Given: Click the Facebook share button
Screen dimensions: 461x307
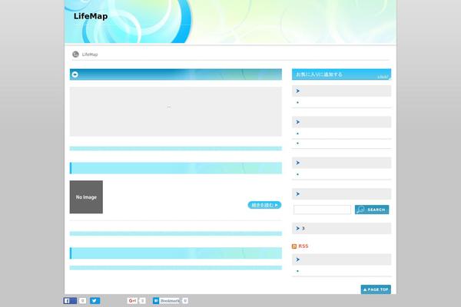Looking at the screenshot, I should click(x=70, y=301).
